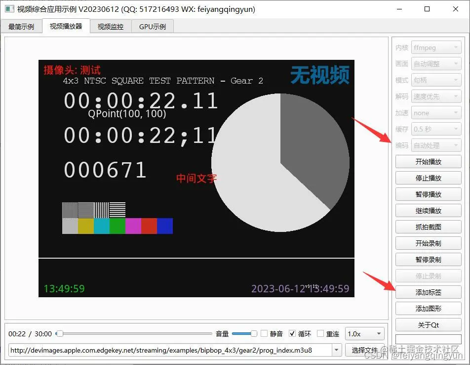
Task: Switch to the 最简示例 tab
Action: point(22,26)
